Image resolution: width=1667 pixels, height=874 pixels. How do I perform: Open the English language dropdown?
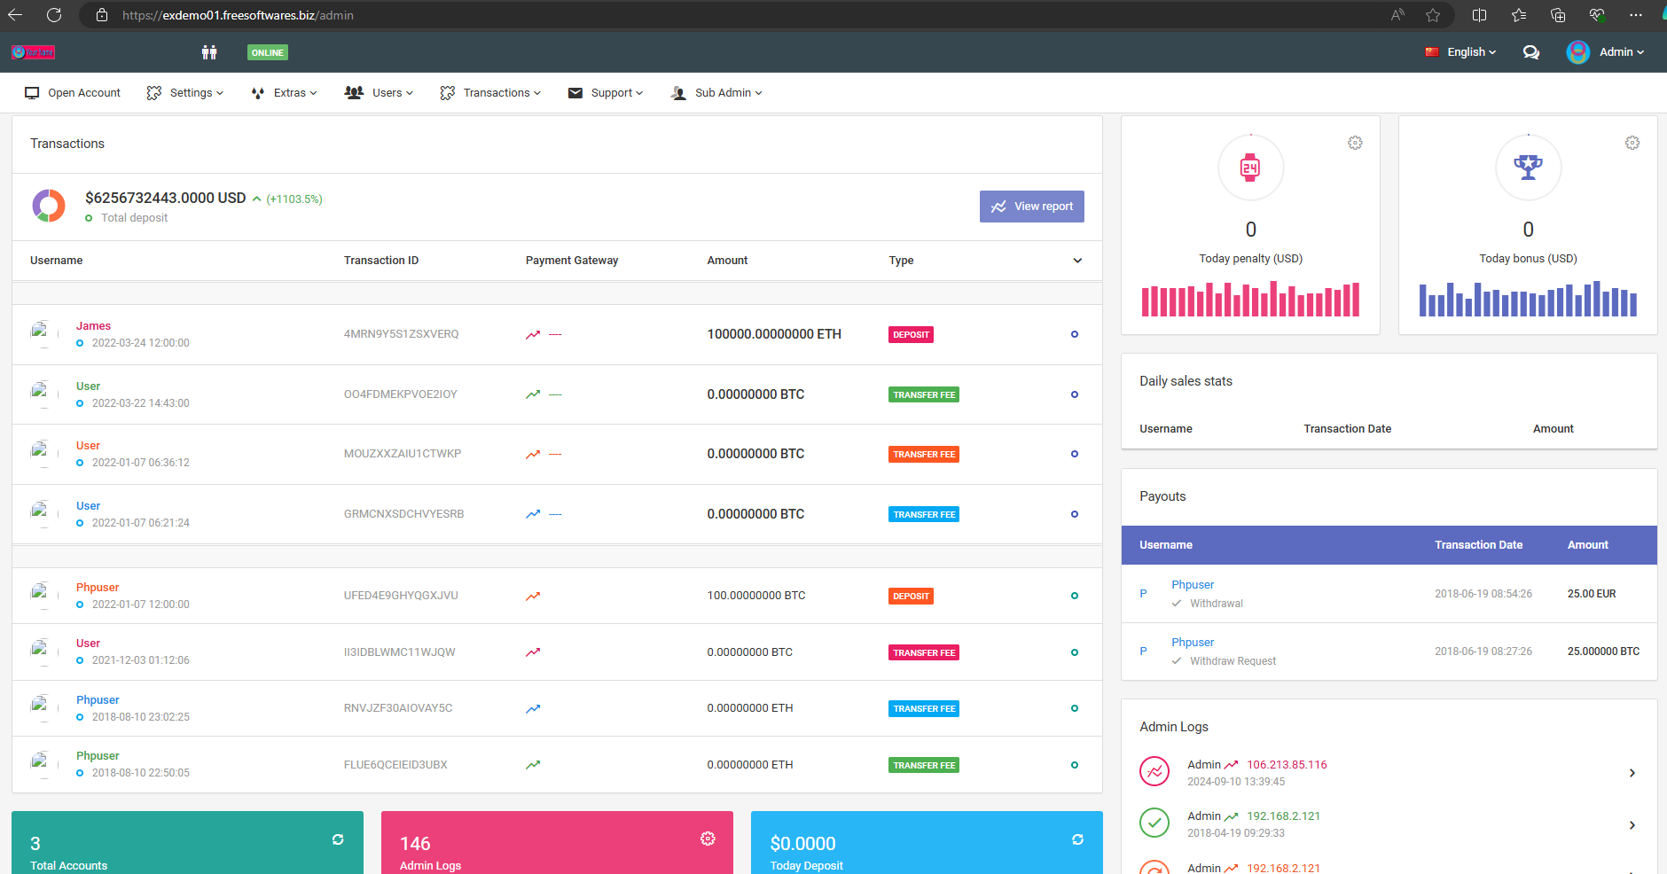[1461, 52]
